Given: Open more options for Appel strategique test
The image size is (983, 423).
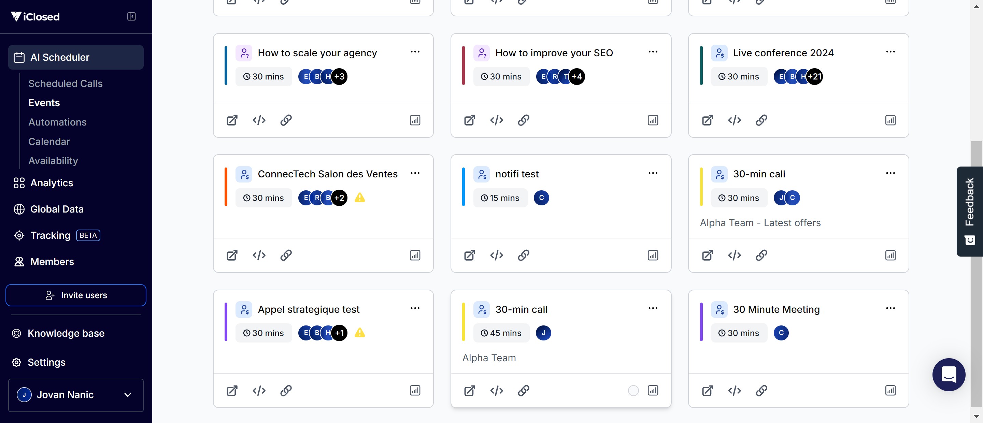Looking at the screenshot, I should point(415,308).
